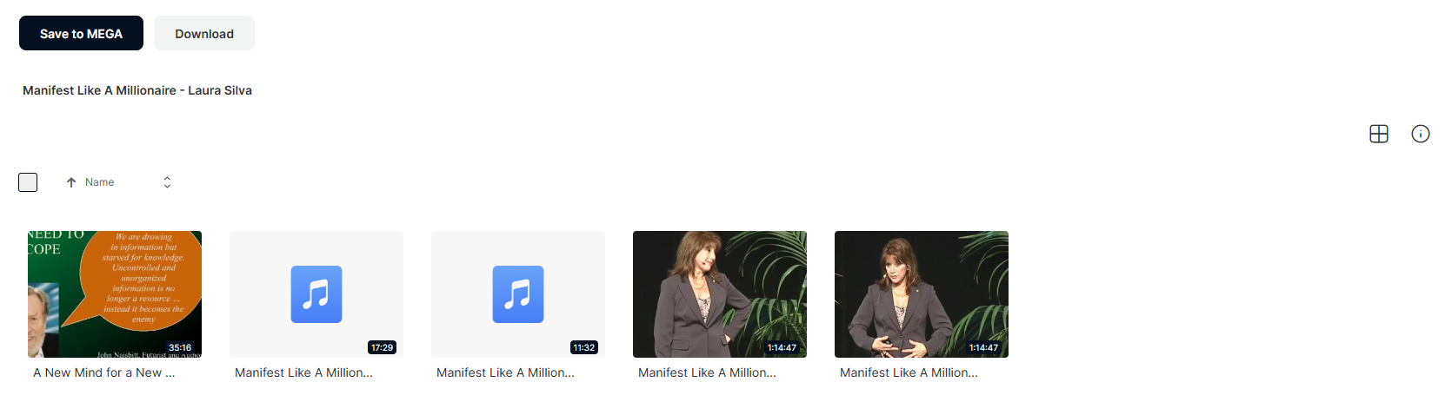Open the last 1:14:47 video thumbnail
The image size is (1445, 402).
click(x=922, y=294)
